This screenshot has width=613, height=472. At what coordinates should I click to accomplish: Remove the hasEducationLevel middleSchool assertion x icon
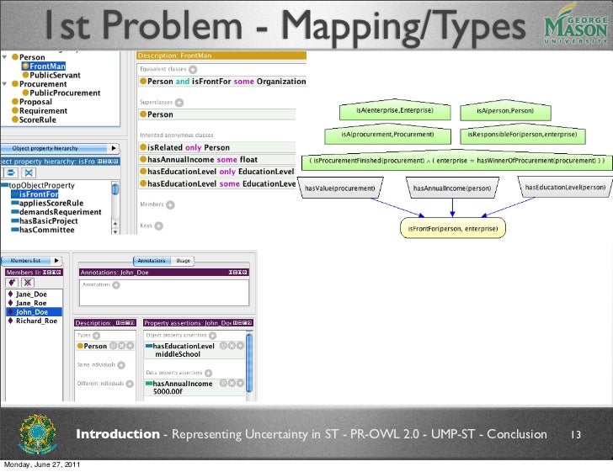[232, 346]
